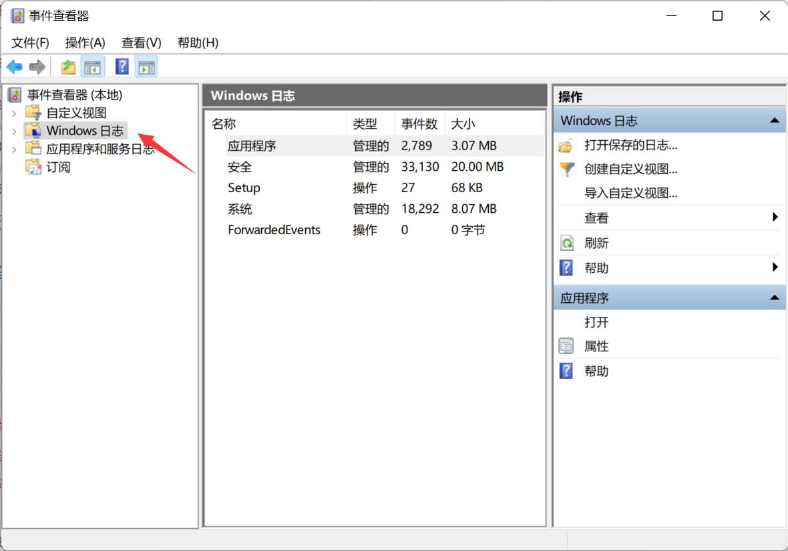Screen dimensions: 788x551
Task: Open Help using the blue question-mark toolbar icon
Action: (x=122, y=66)
